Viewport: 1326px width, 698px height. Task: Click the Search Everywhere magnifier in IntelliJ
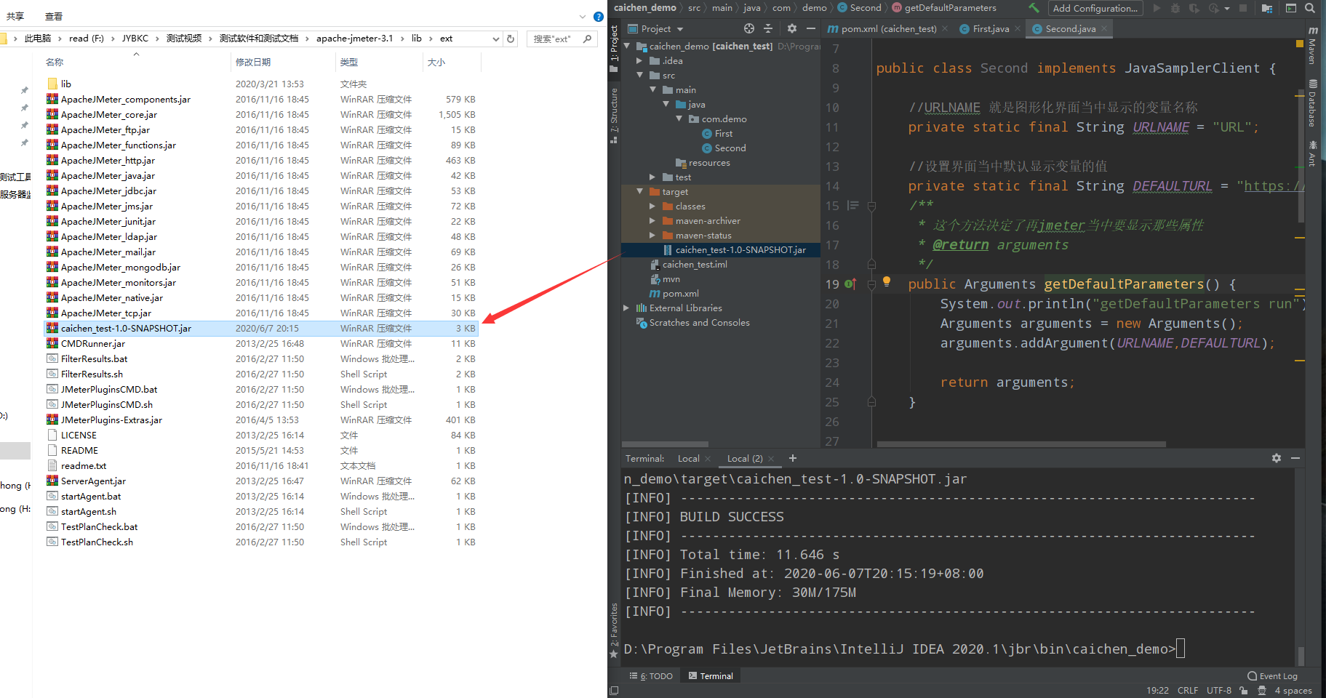click(1309, 8)
